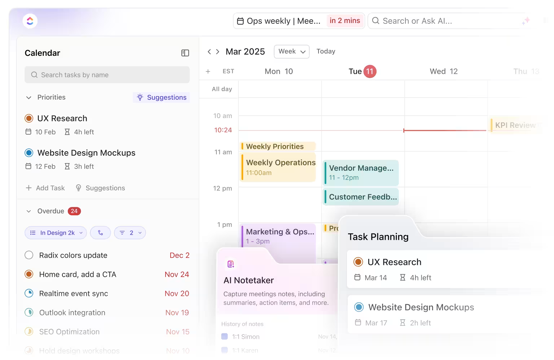This screenshot has width=554, height=360.
Task: Go to next week with the right arrow
Action: (218, 51)
